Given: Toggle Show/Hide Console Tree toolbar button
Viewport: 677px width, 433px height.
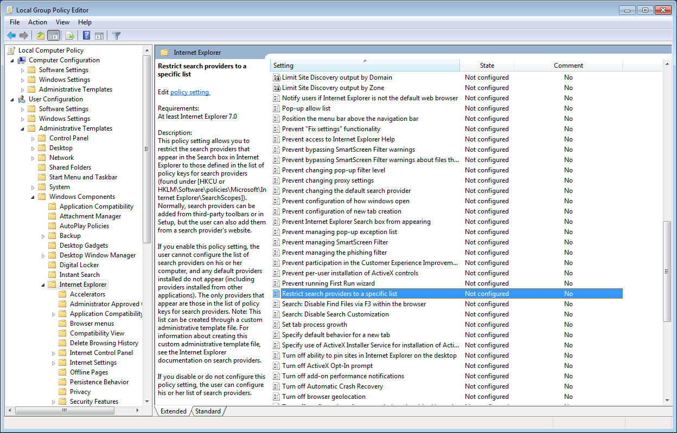Looking at the screenshot, I should point(53,36).
